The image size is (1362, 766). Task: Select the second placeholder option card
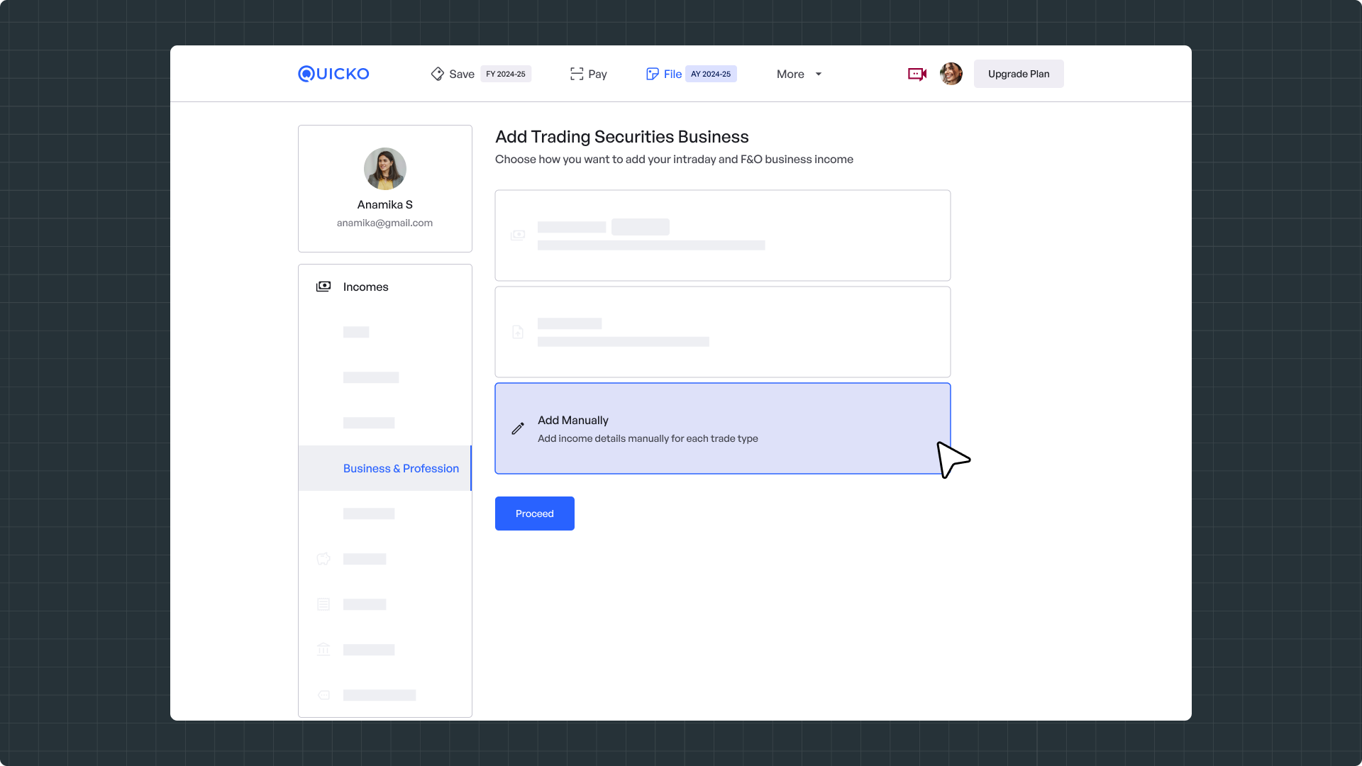tap(722, 332)
